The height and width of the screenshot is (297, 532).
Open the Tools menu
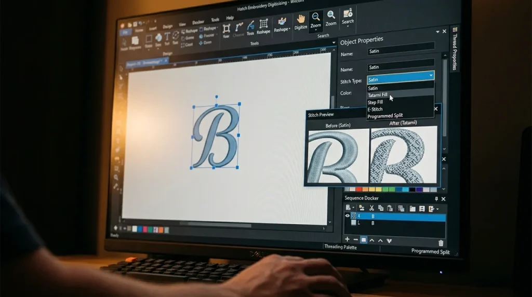click(215, 20)
